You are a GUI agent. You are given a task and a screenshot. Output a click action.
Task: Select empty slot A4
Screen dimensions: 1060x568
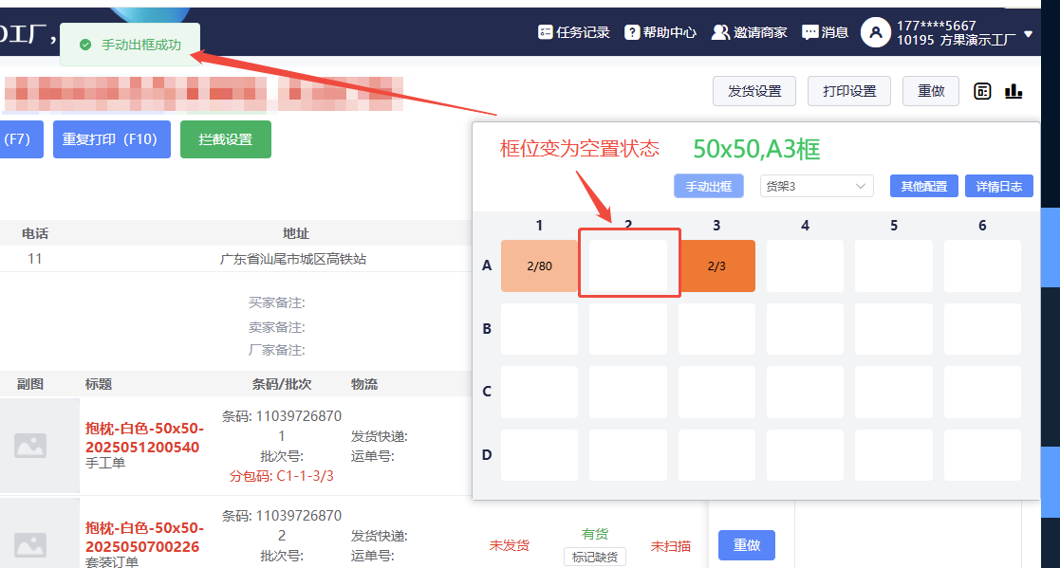(805, 266)
